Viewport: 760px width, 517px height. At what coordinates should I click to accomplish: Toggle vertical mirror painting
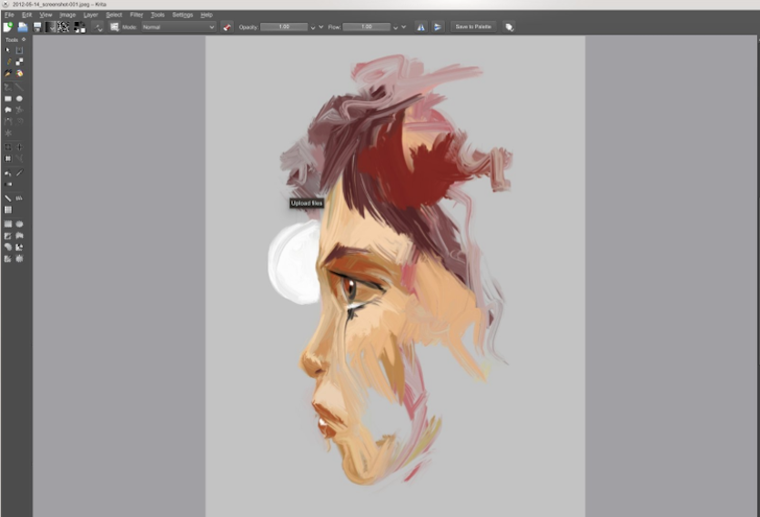tap(437, 27)
